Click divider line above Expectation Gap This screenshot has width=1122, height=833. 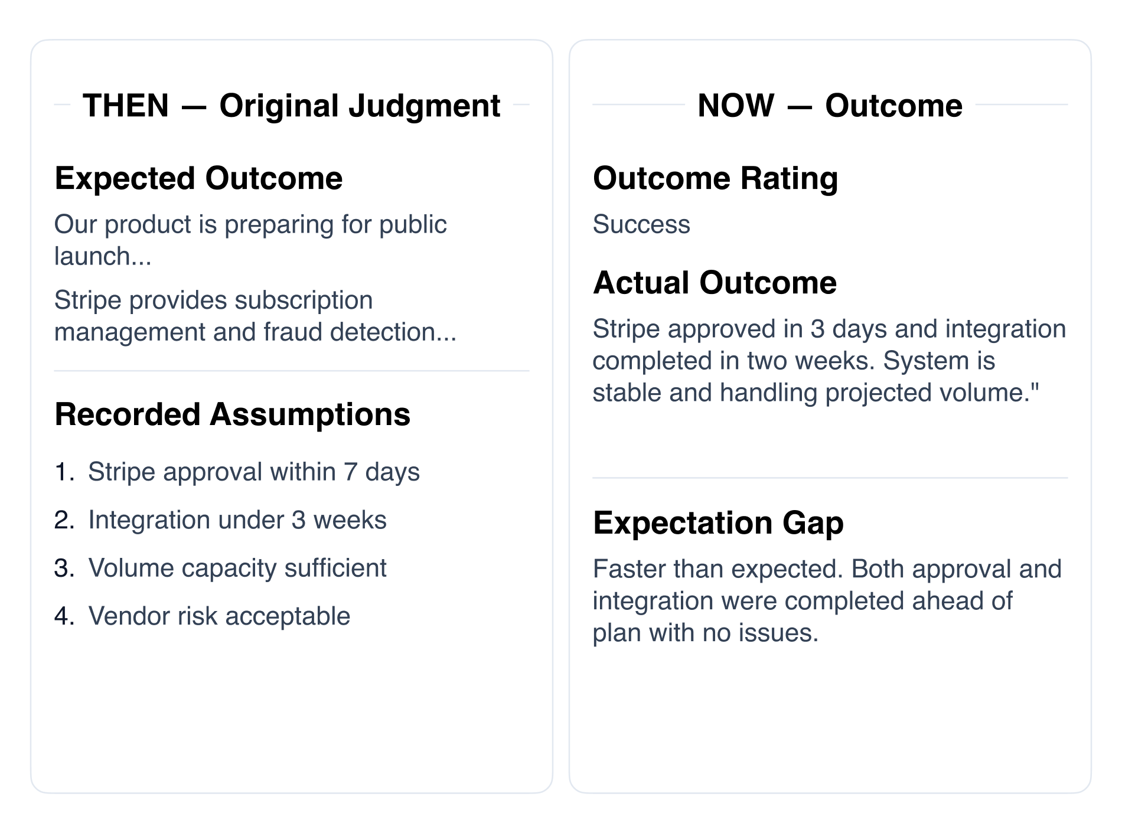830,478
